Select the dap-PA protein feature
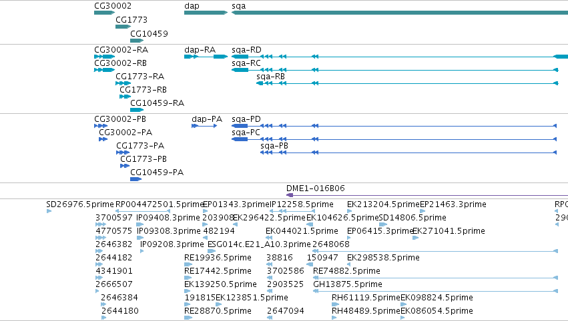568x321 pixels. coord(205,126)
